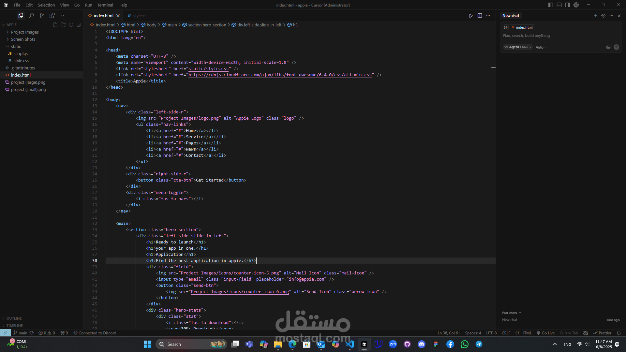Open the Terminal menu
The height and width of the screenshot is (352, 626).
coord(105,5)
